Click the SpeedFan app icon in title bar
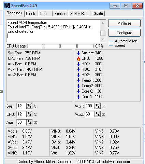Image resolution: width=145 pixels, height=164 pixels. (x=7, y=5)
